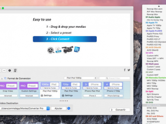Viewport: 166px width, 124px height.
Task: Select MKV Rewrap preset
Action: pos(152,89)
